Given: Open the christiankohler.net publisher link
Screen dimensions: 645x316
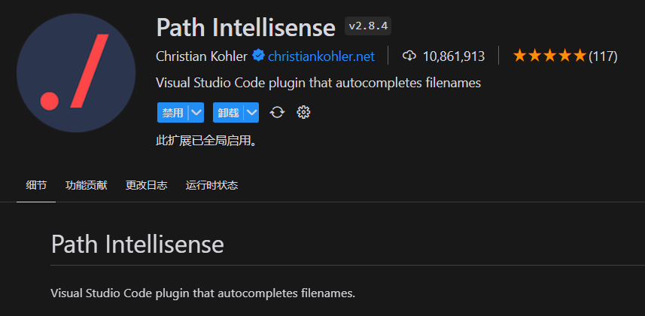Looking at the screenshot, I should point(321,56).
